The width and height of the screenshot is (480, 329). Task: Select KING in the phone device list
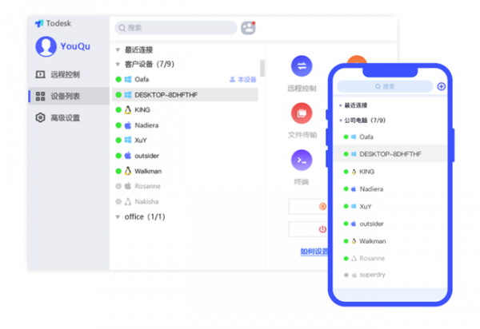click(390, 172)
